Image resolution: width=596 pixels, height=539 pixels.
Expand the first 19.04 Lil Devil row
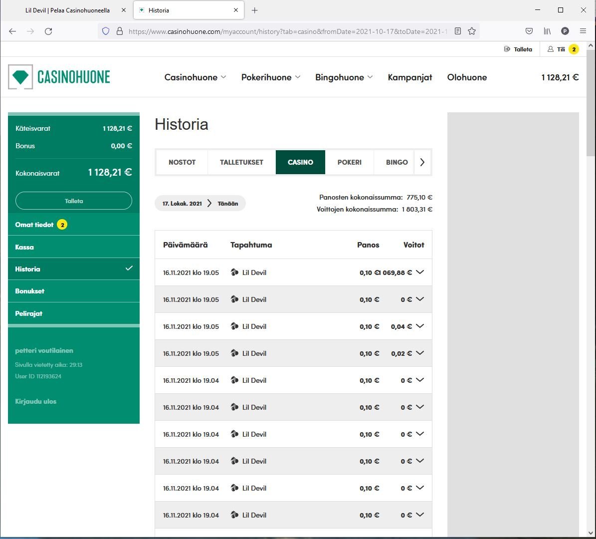pyautogui.click(x=420, y=380)
